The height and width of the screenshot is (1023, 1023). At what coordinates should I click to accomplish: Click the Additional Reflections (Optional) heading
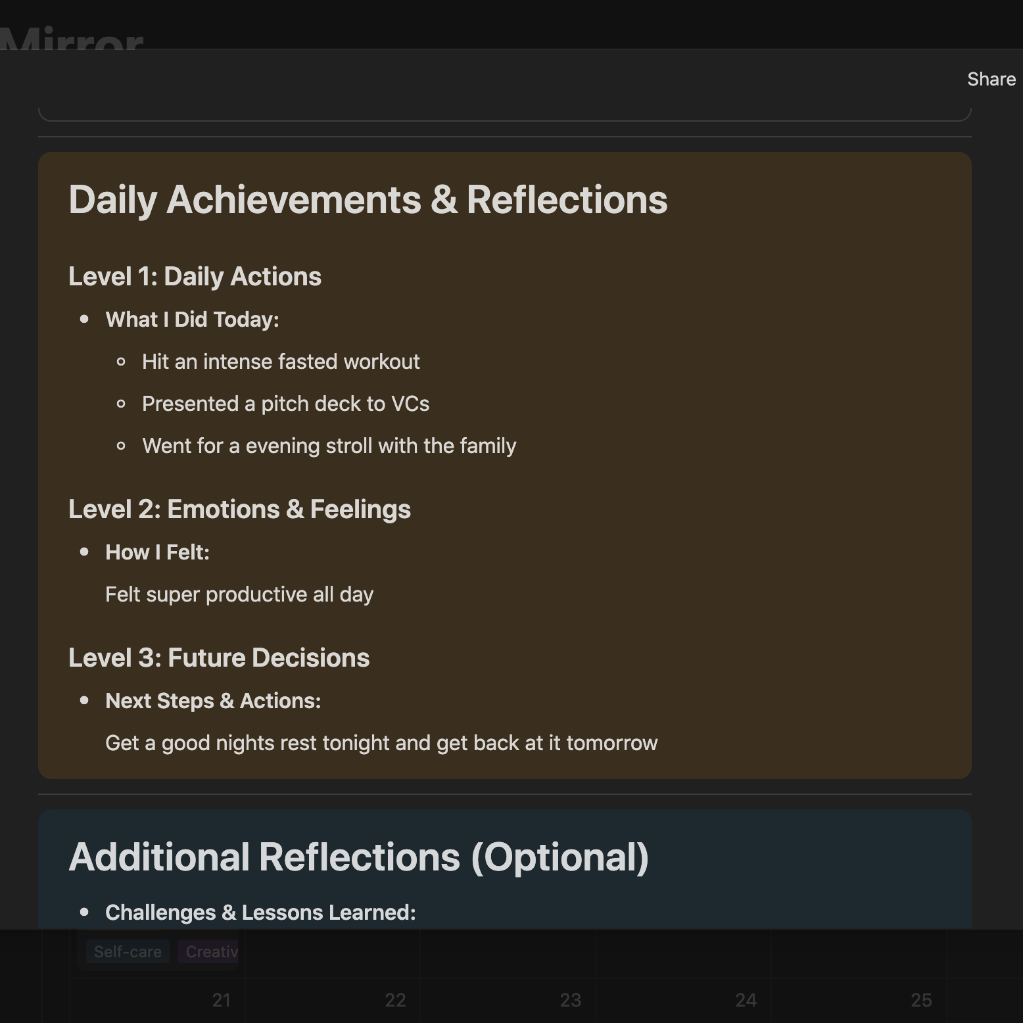pyautogui.click(x=358, y=857)
